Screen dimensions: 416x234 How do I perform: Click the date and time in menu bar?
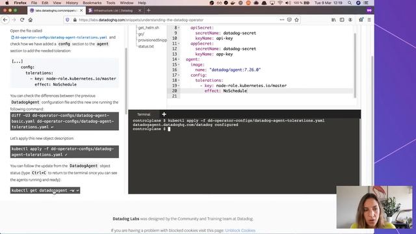coord(329,3)
